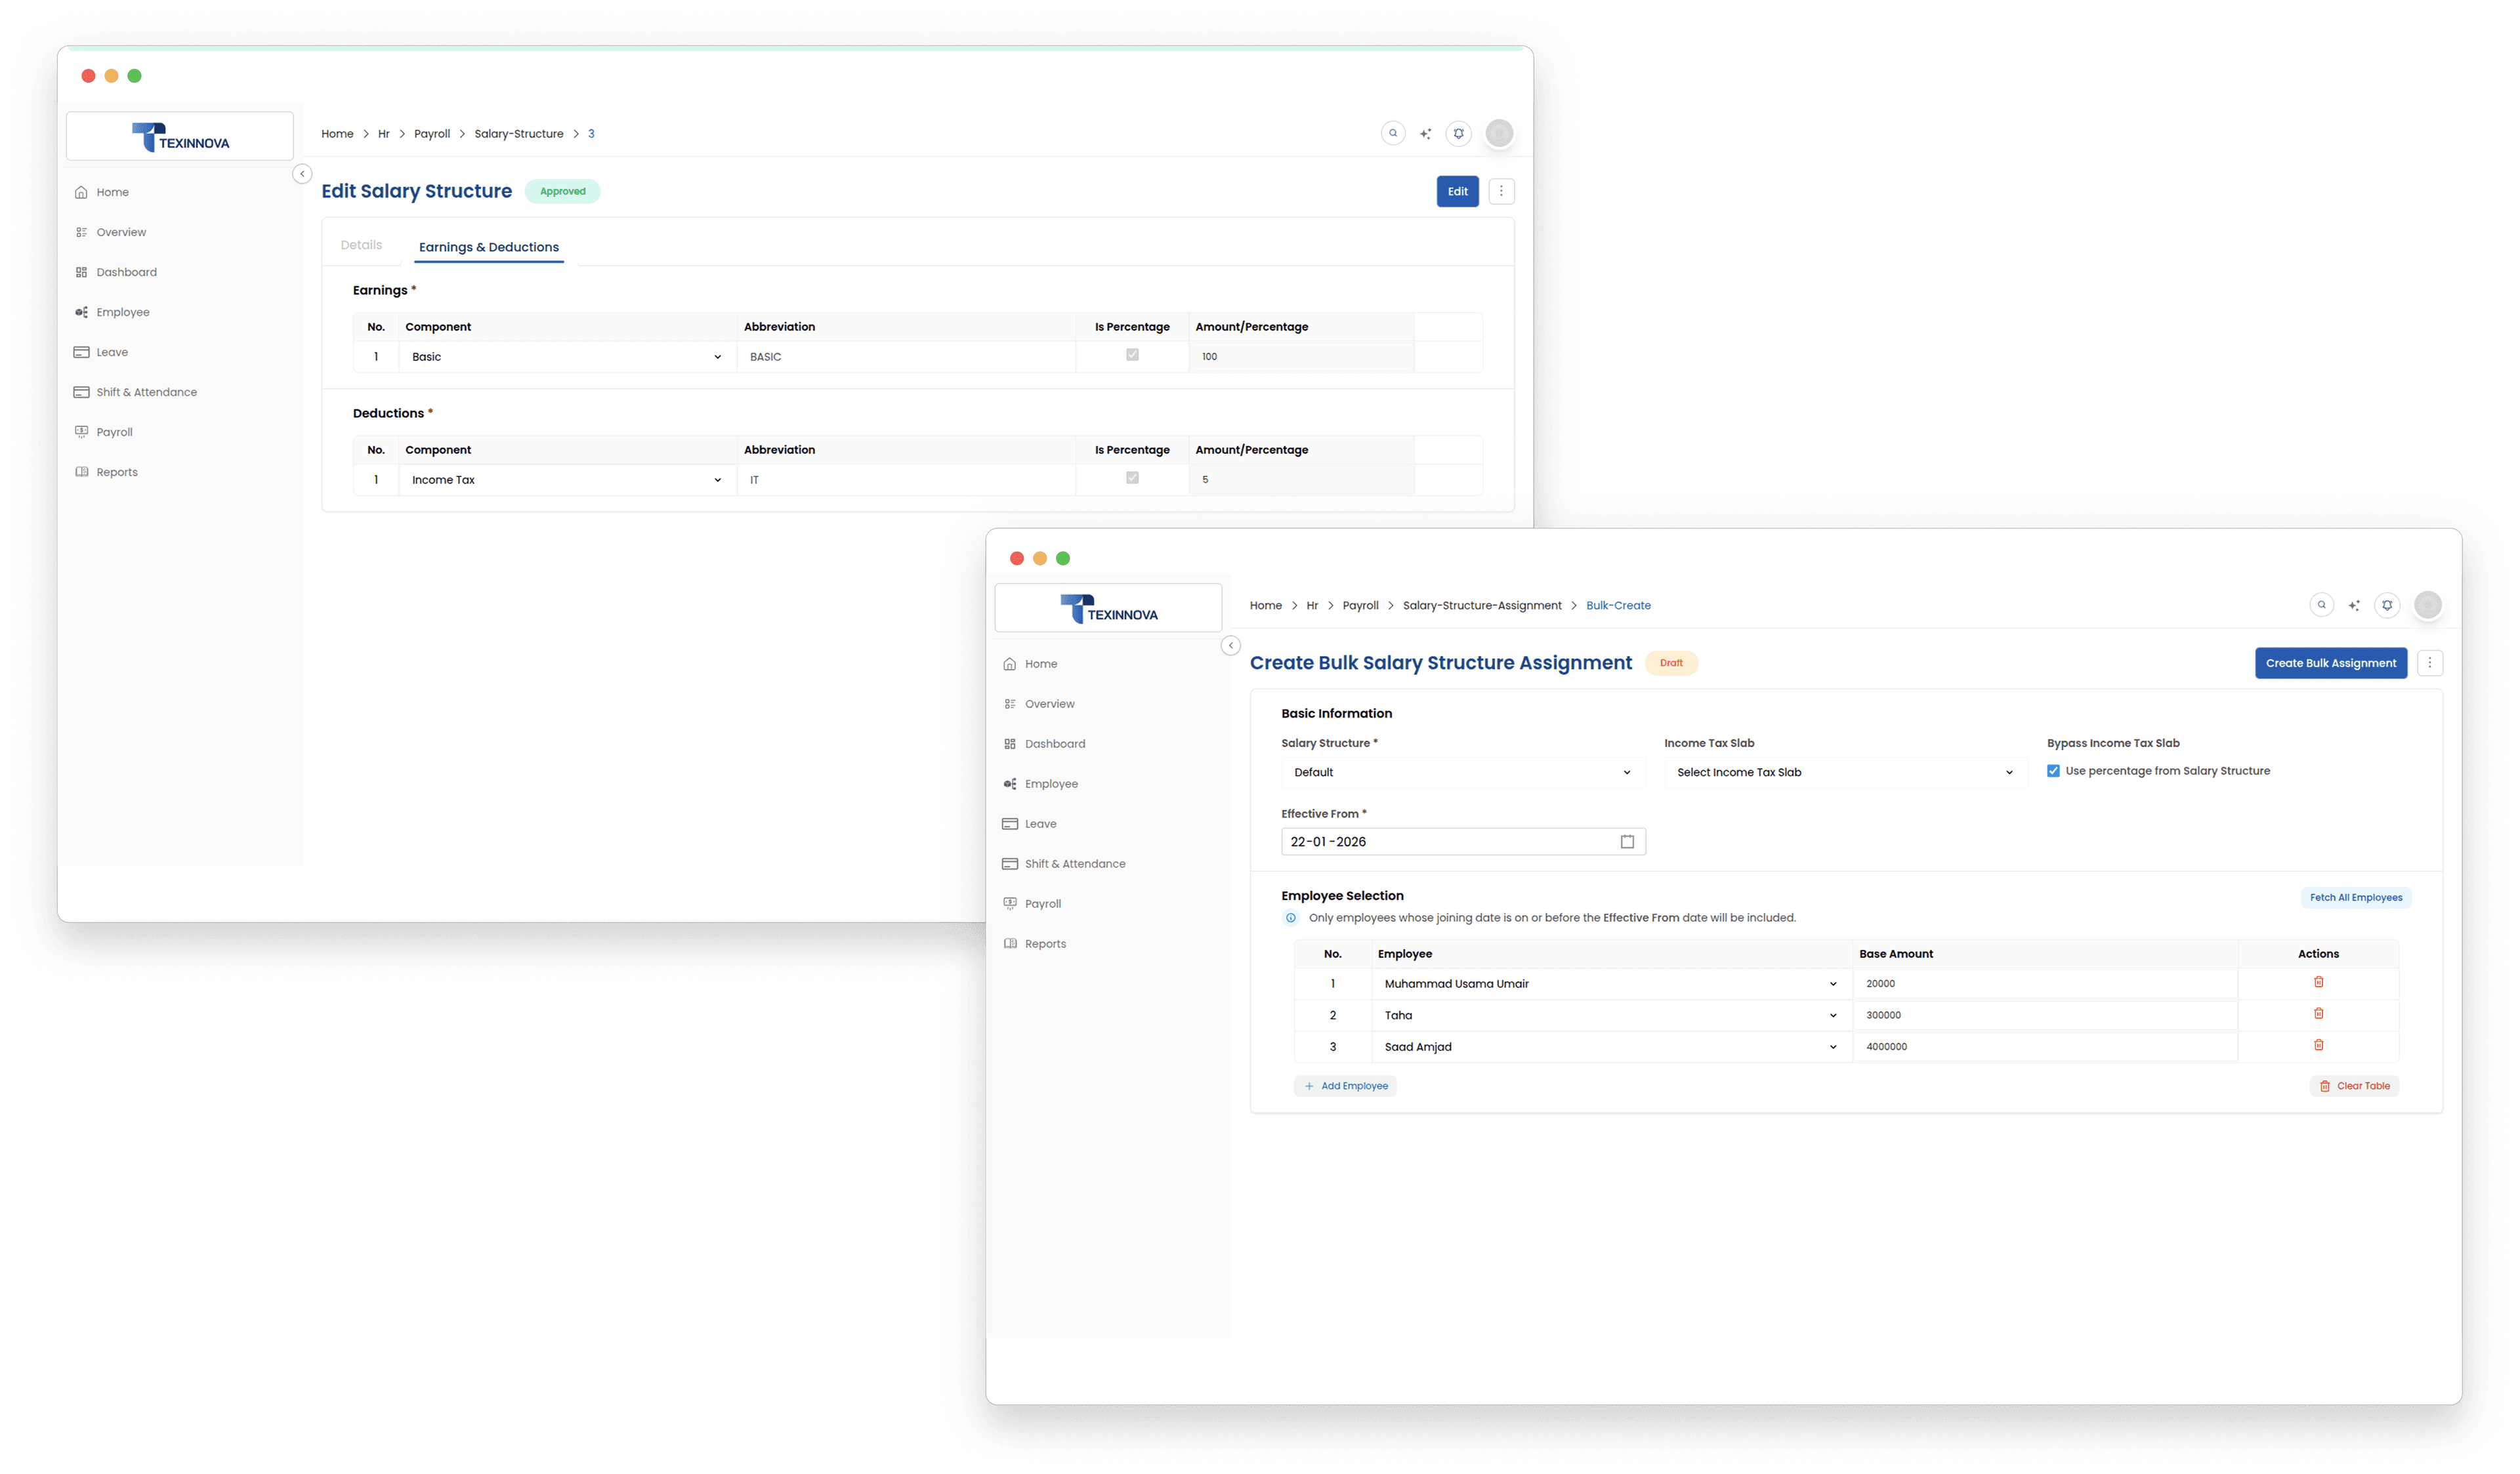Viewport: 2520px width, 1474px height.
Task: Switch to the Details tab
Action: [x=361, y=245]
